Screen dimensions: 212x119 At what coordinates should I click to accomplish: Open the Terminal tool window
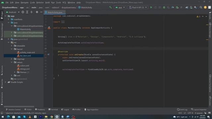(53, 109)
